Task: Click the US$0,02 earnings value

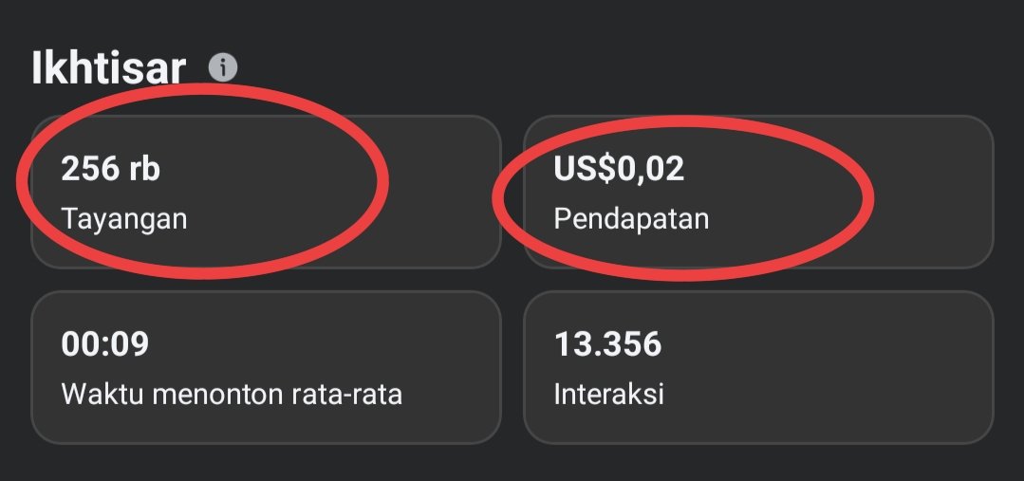Action: [619, 169]
